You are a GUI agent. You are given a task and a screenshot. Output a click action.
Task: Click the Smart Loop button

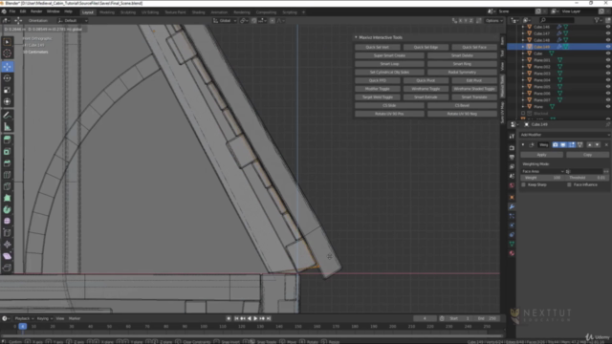[x=389, y=64]
